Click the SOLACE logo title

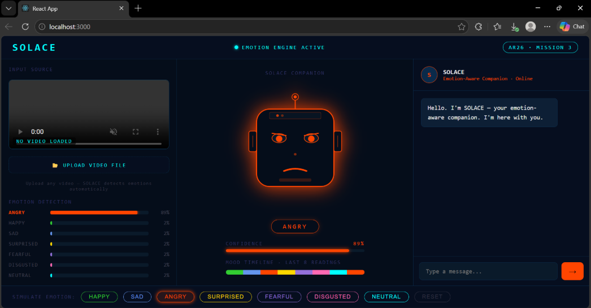[34, 47]
